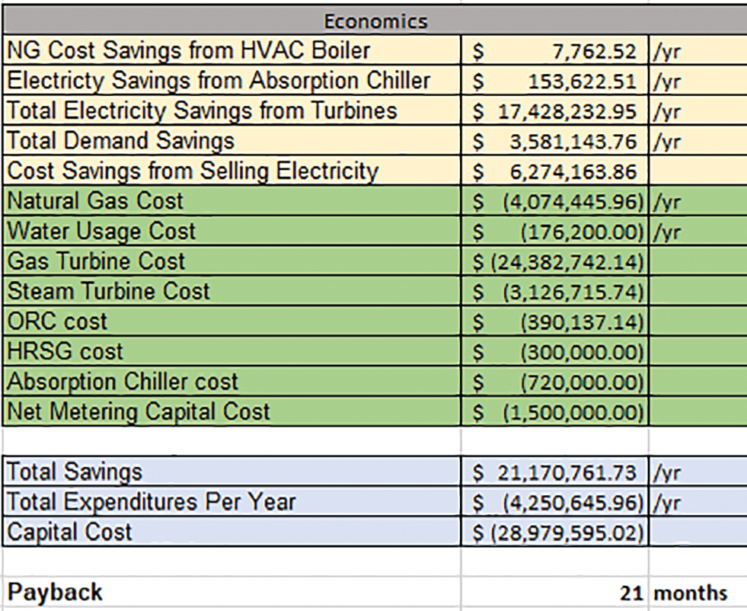747x611 pixels.
Task: Select the Natural Gas Cost label cell
Action: tap(95, 201)
